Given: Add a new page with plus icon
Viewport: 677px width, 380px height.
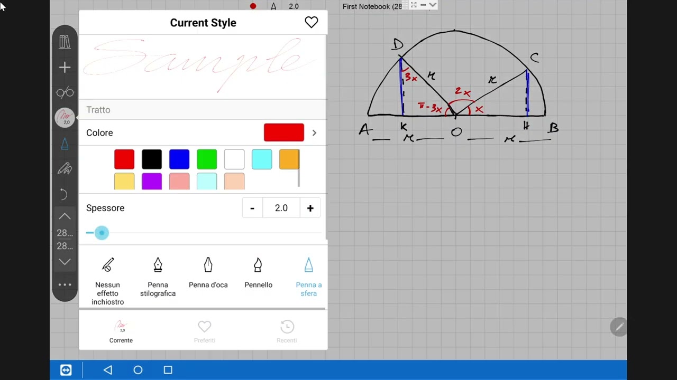Looking at the screenshot, I should (65, 68).
